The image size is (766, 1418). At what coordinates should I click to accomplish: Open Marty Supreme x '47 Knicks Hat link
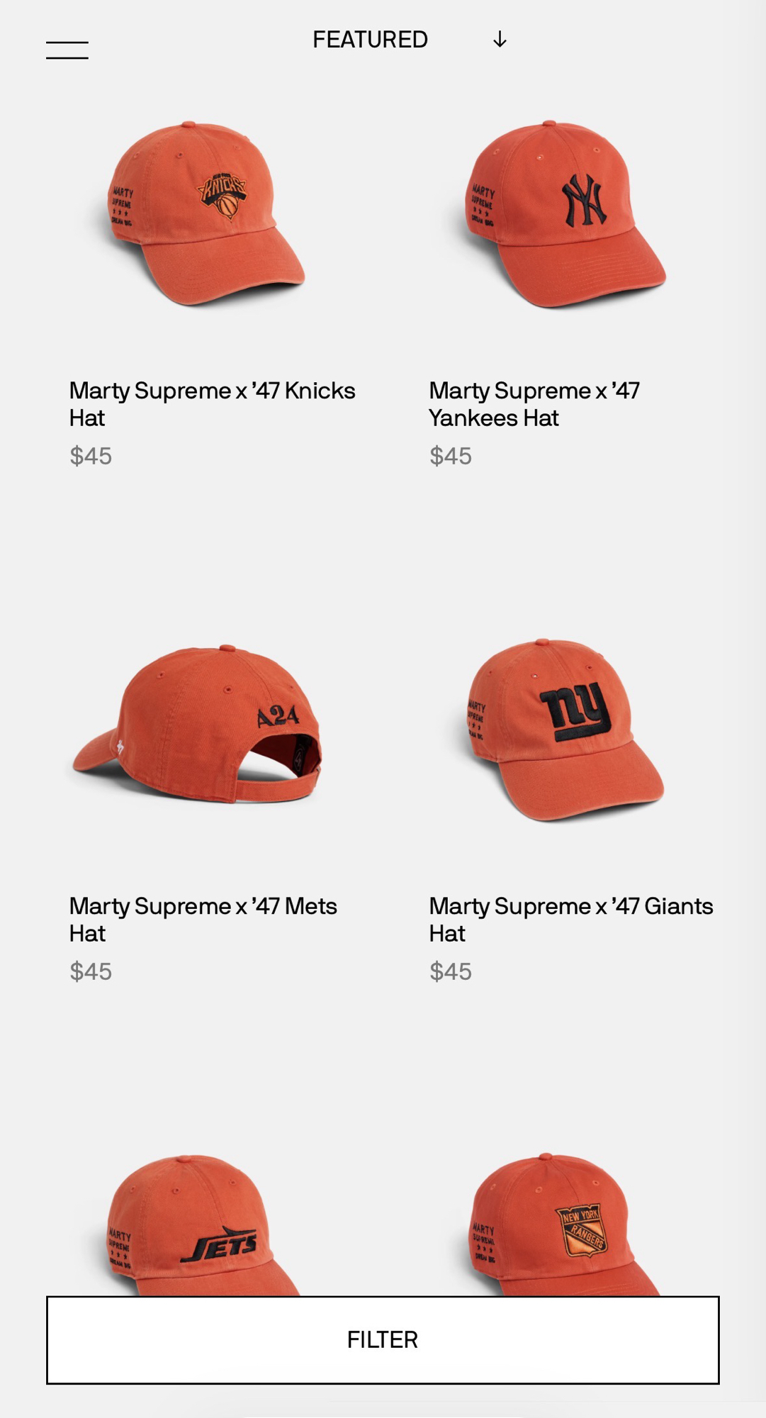tap(212, 404)
